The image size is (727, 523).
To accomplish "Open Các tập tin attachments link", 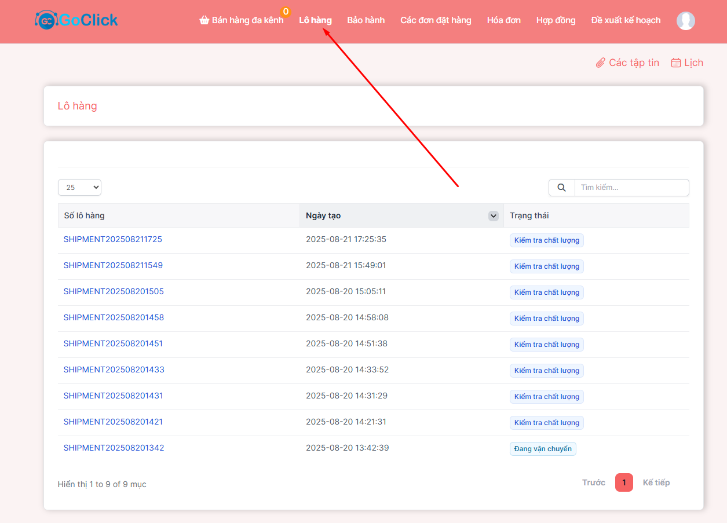I will tap(627, 63).
